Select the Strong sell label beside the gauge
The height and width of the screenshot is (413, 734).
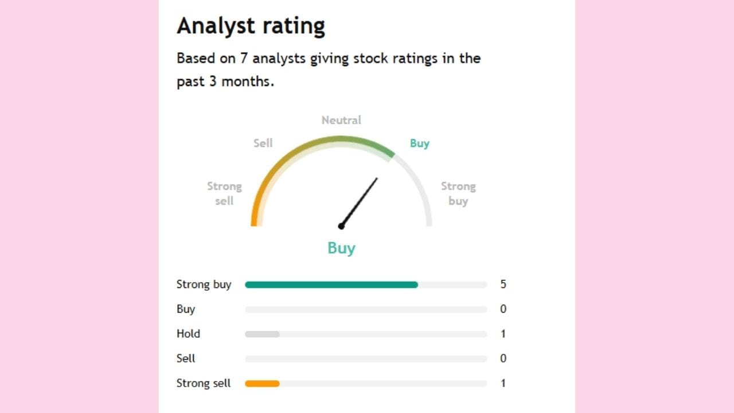[224, 193]
